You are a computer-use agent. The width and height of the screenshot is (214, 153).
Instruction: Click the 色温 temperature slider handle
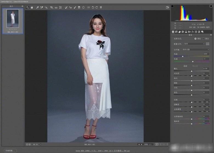(183, 56)
